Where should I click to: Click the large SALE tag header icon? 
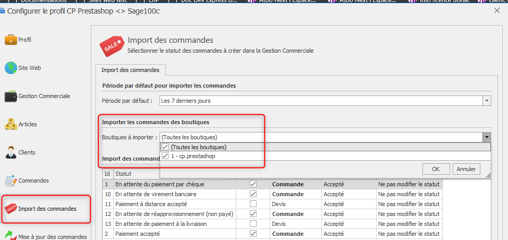[112, 46]
